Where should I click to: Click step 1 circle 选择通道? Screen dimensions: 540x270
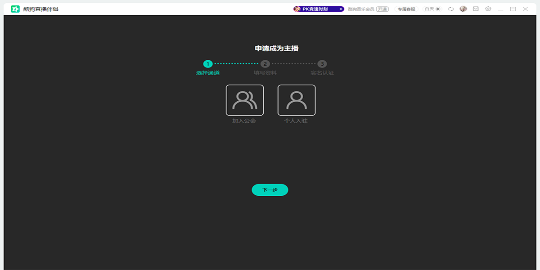click(207, 64)
